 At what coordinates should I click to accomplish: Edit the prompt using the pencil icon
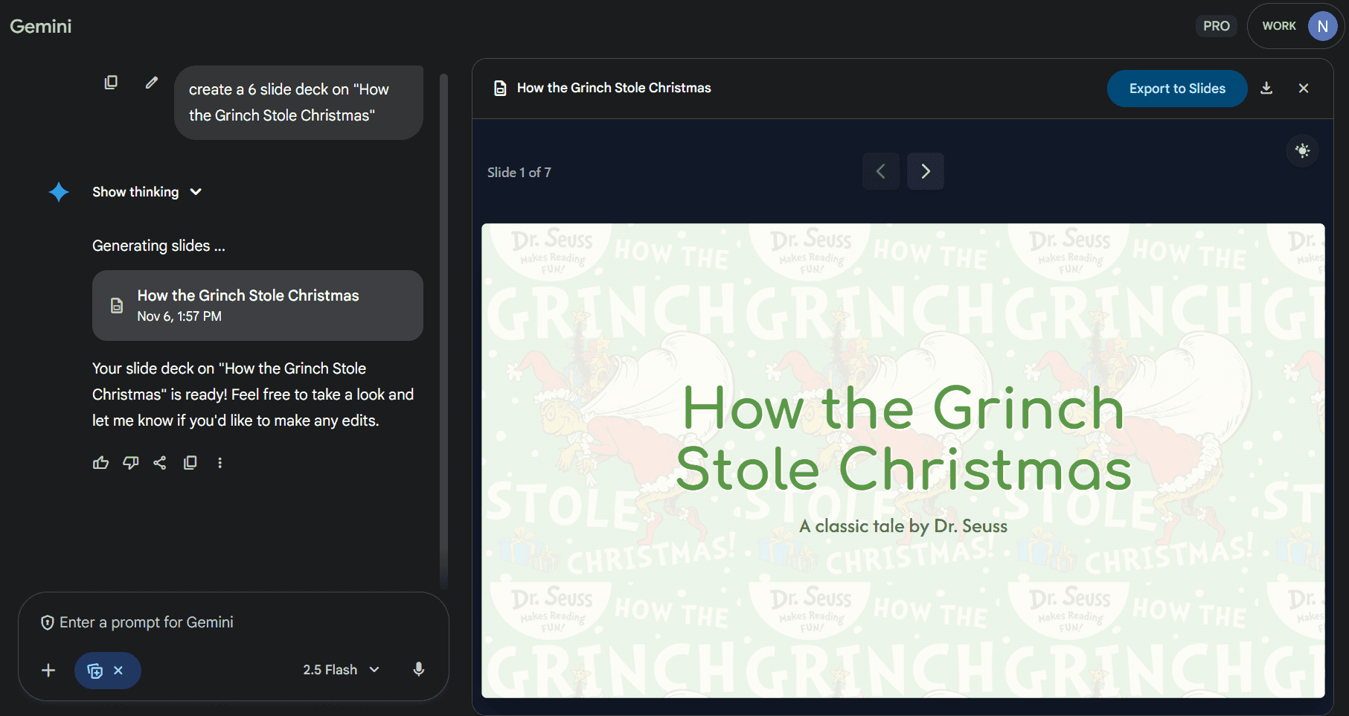[152, 83]
